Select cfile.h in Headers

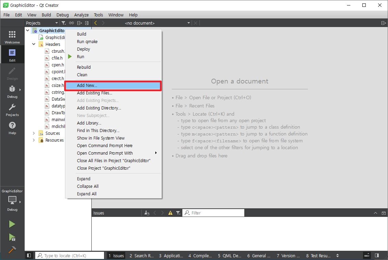57,58
